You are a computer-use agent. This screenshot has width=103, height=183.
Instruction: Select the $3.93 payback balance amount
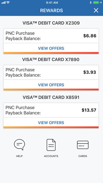[90, 72]
